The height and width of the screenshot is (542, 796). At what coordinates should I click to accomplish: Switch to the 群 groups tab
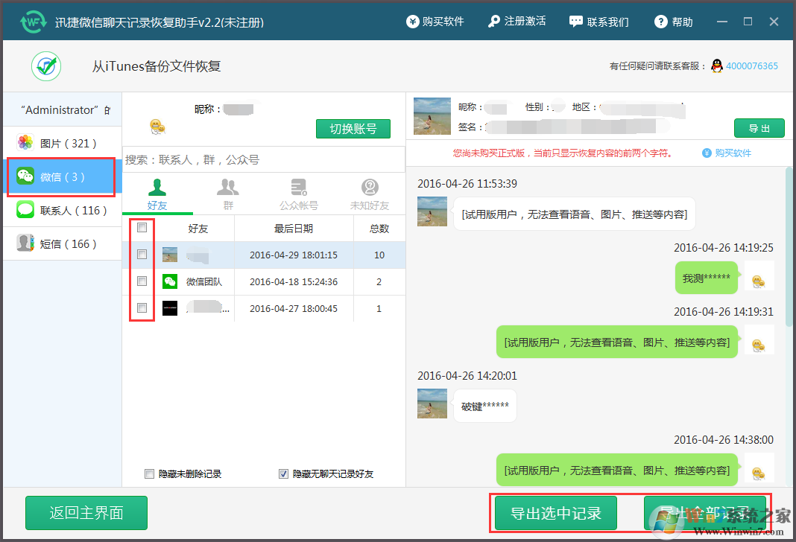(x=228, y=194)
